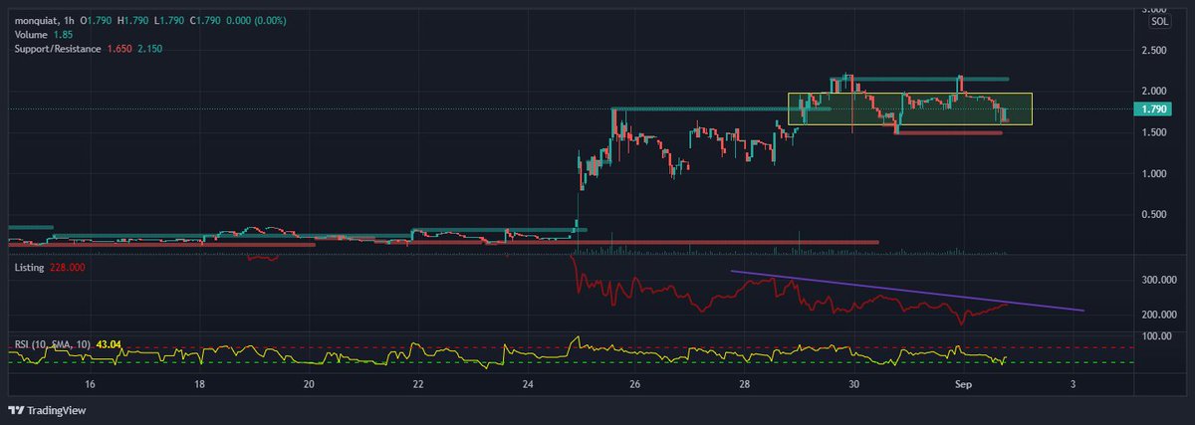Click the 24 date label on time axis
The image size is (1195, 425).
point(527,383)
